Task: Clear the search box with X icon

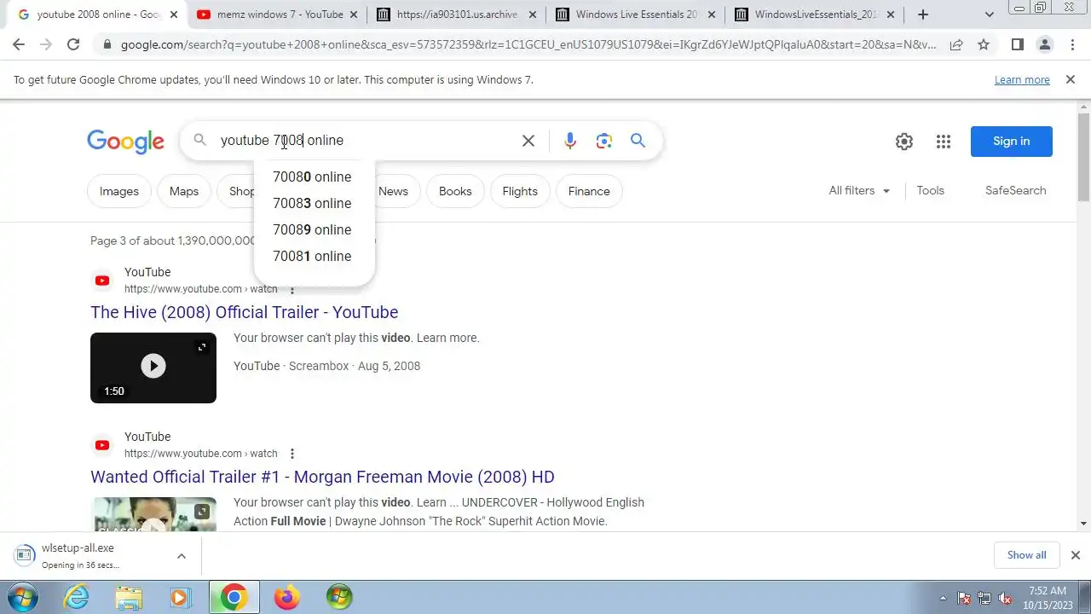Action: click(528, 141)
